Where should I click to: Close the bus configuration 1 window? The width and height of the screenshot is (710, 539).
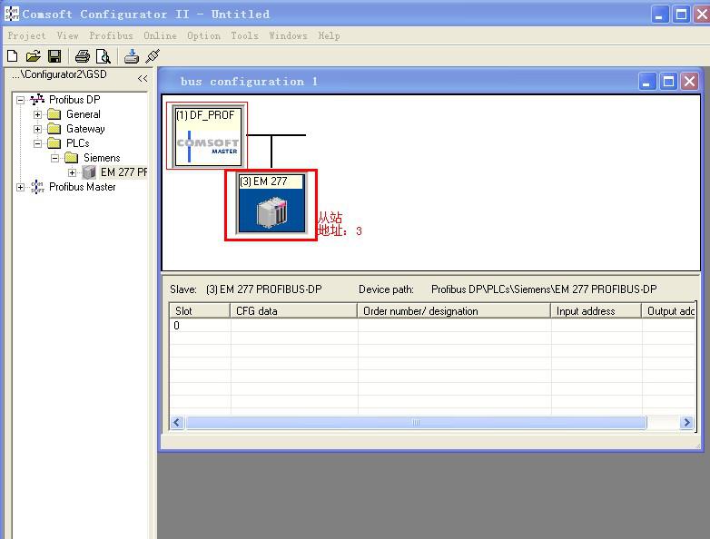click(x=689, y=82)
